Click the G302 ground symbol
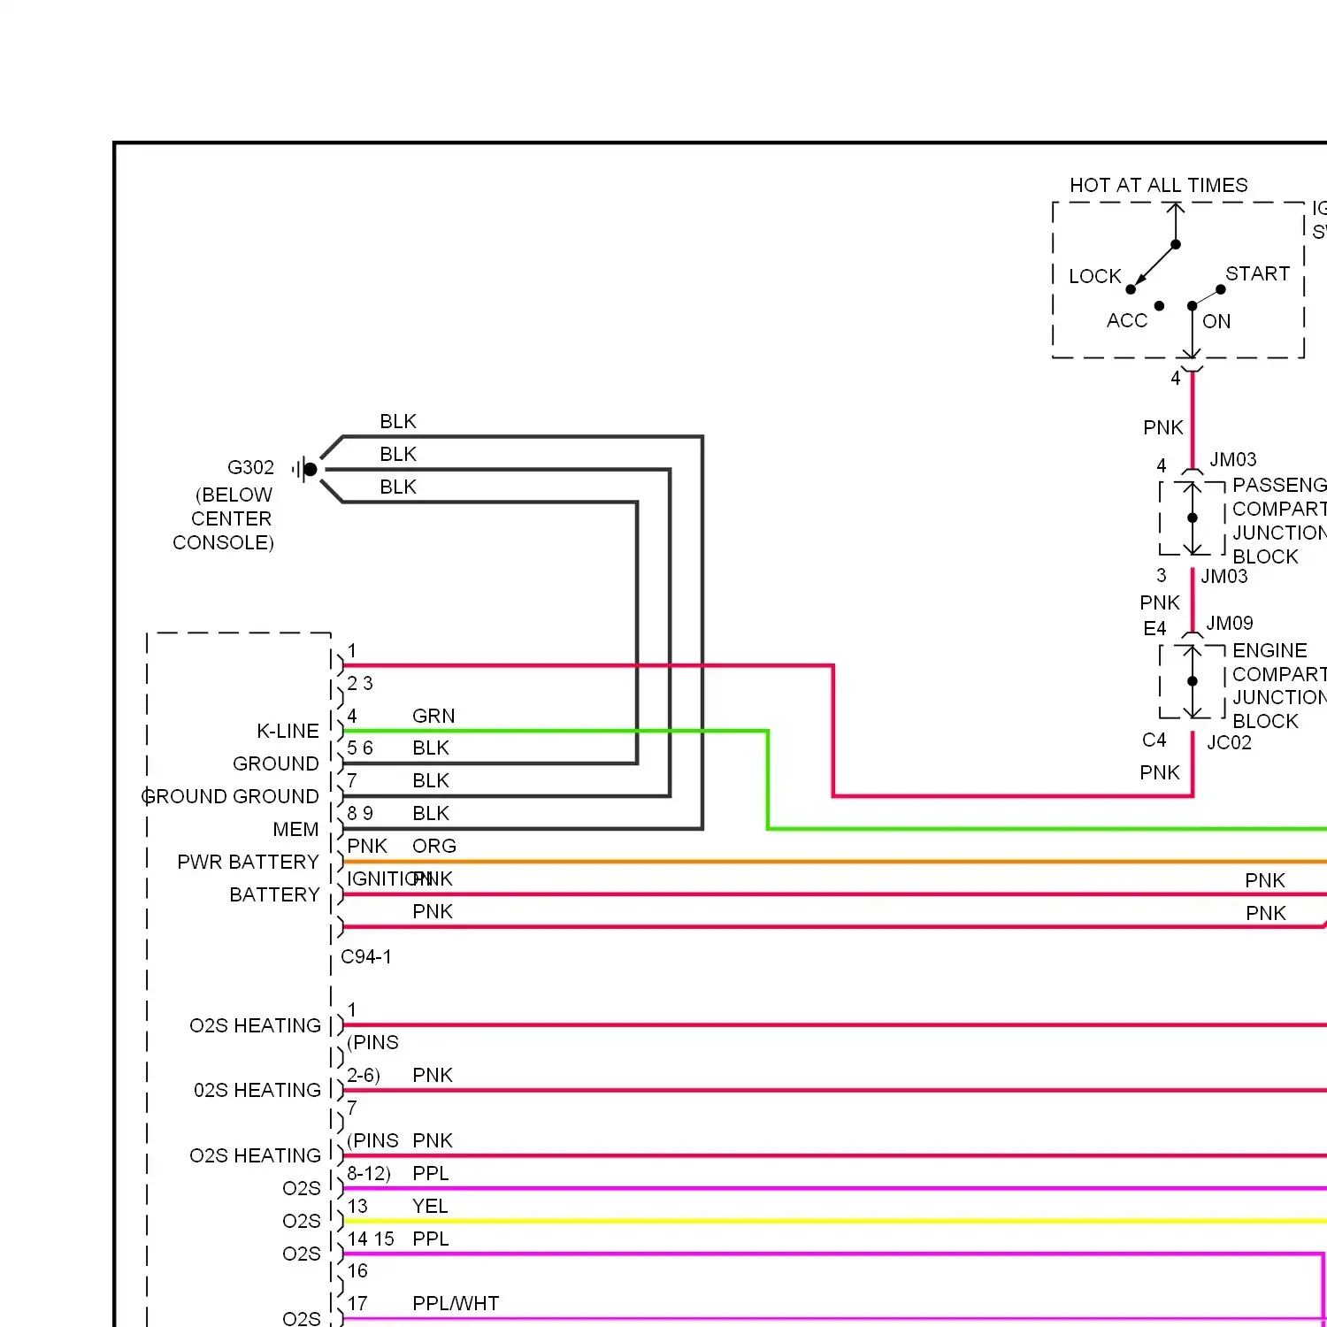 [x=305, y=469]
